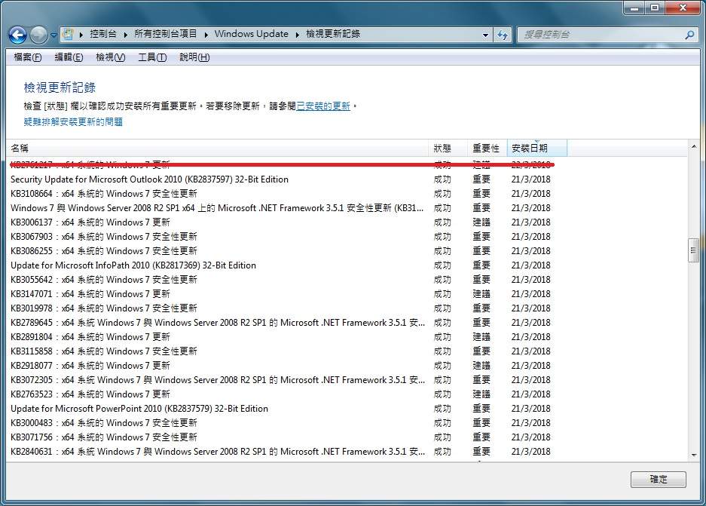Click 建議 importance in the KB3006137 row
Screen dimensions: 706x506
click(x=481, y=222)
